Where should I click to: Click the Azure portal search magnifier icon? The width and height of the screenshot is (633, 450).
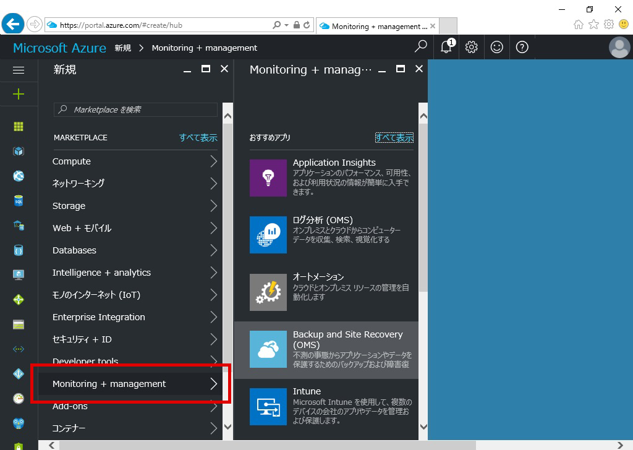[420, 47]
